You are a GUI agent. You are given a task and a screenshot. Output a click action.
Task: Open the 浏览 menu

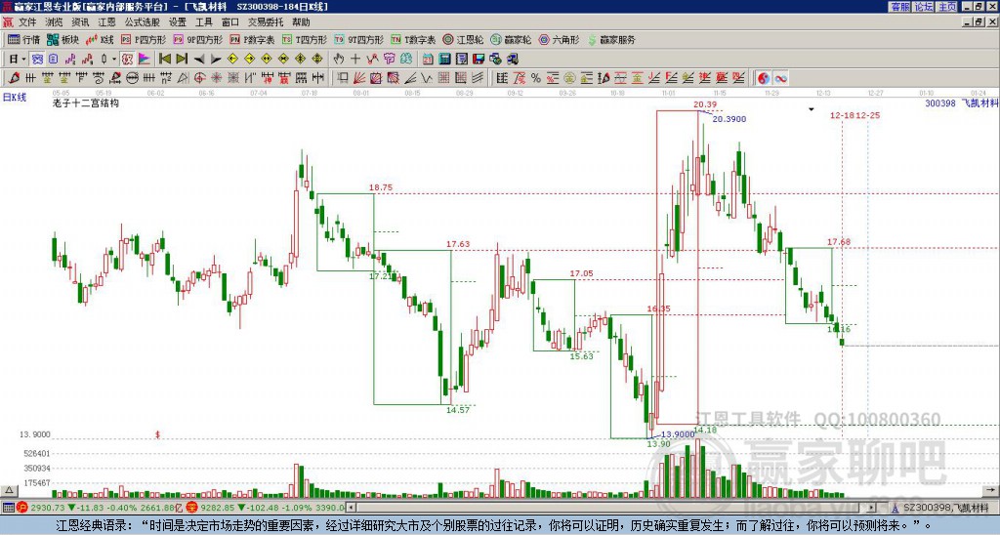point(54,22)
